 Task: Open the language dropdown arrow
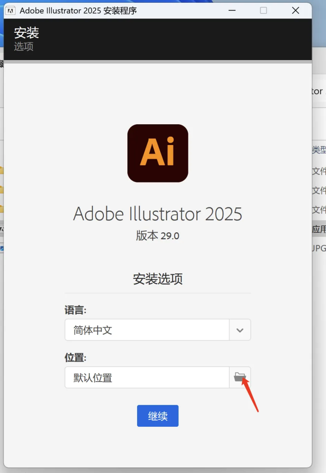[x=240, y=330]
